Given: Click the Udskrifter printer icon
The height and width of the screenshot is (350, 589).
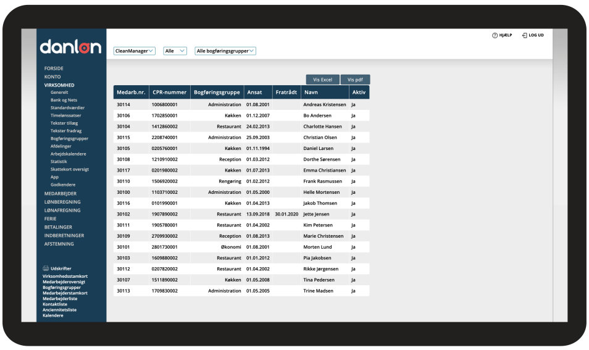Looking at the screenshot, I should (46, 269).
